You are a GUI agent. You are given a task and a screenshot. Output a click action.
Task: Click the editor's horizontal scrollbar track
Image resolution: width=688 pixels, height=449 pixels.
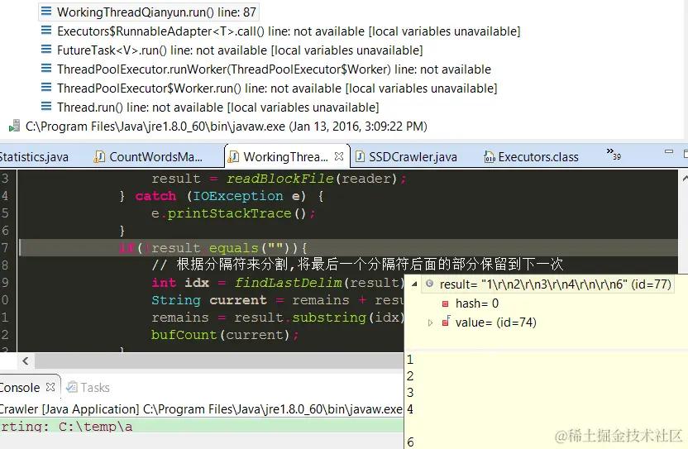pos(219,361)
